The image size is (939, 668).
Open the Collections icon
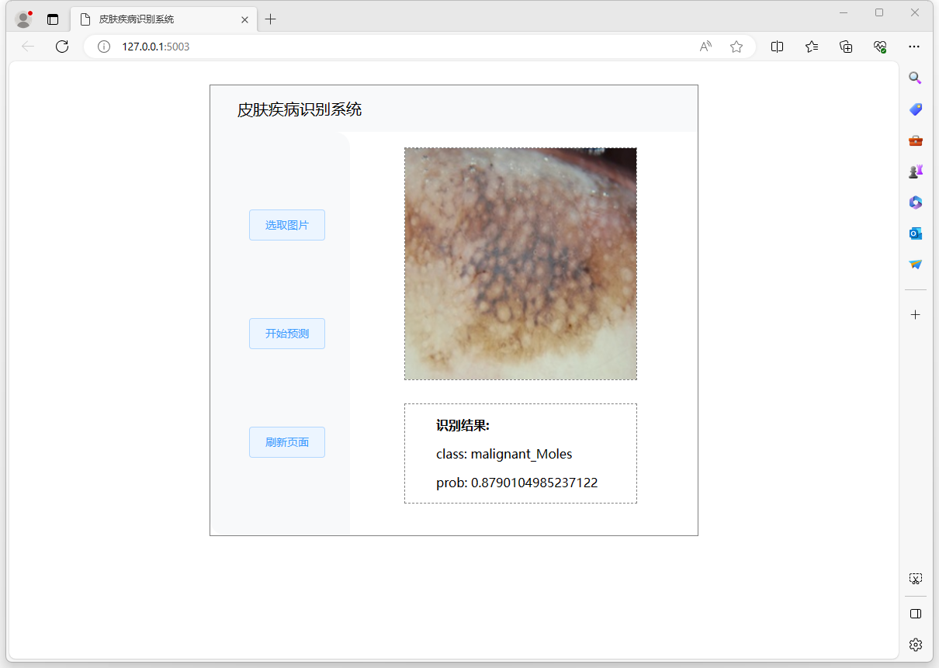point(847,47)
